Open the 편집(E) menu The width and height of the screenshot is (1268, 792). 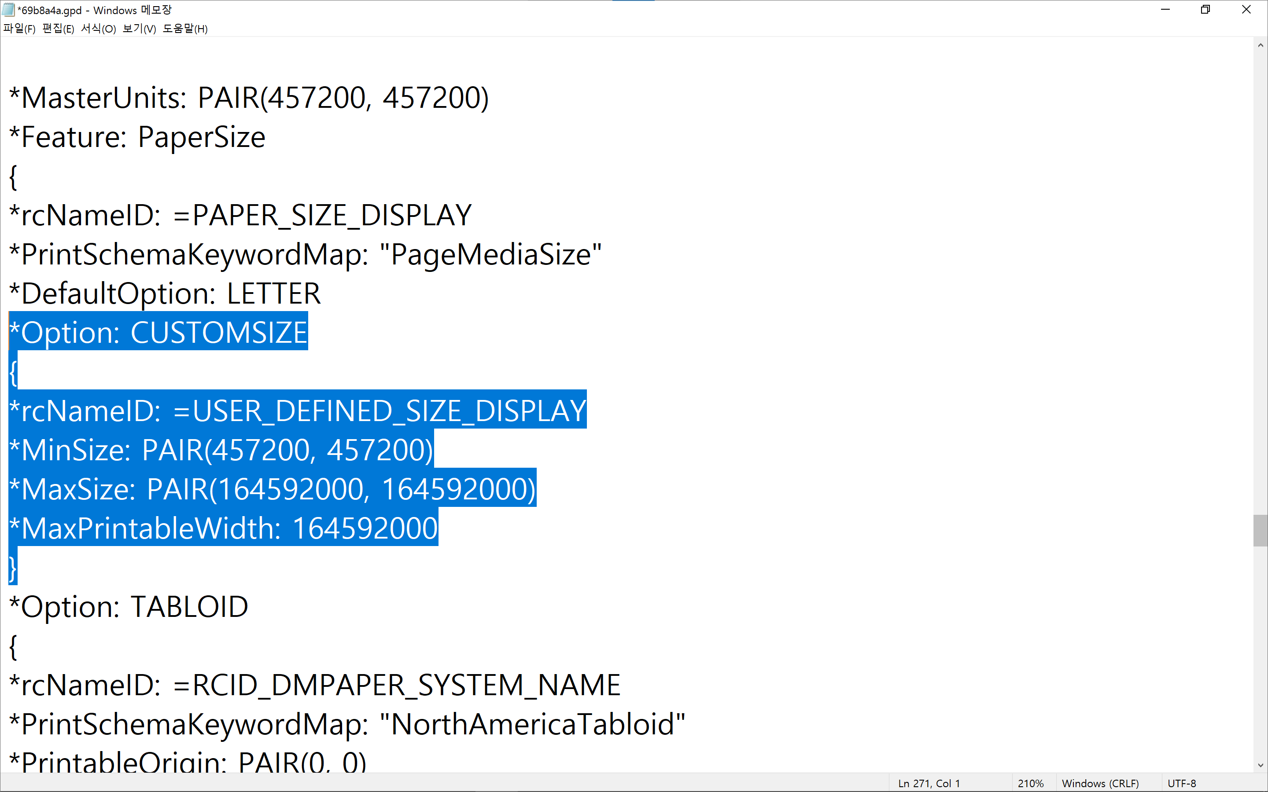[58, 29]
